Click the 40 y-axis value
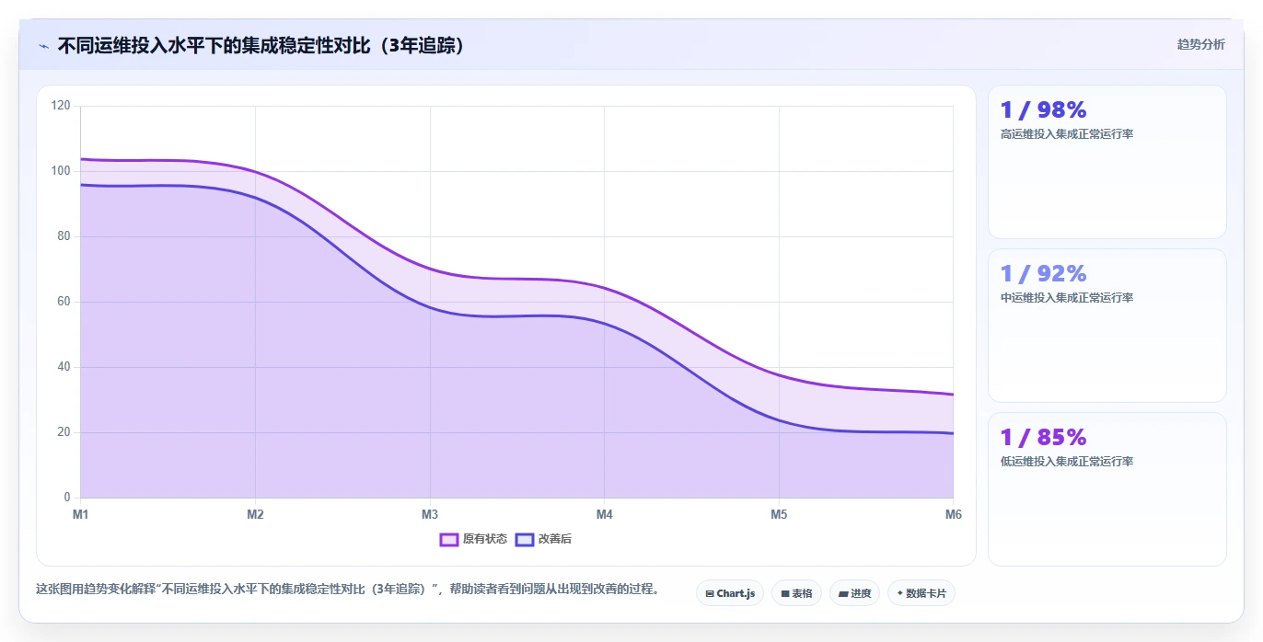Image resolution: width=1263 pixels, height=642 pixels. coord(64,367)
